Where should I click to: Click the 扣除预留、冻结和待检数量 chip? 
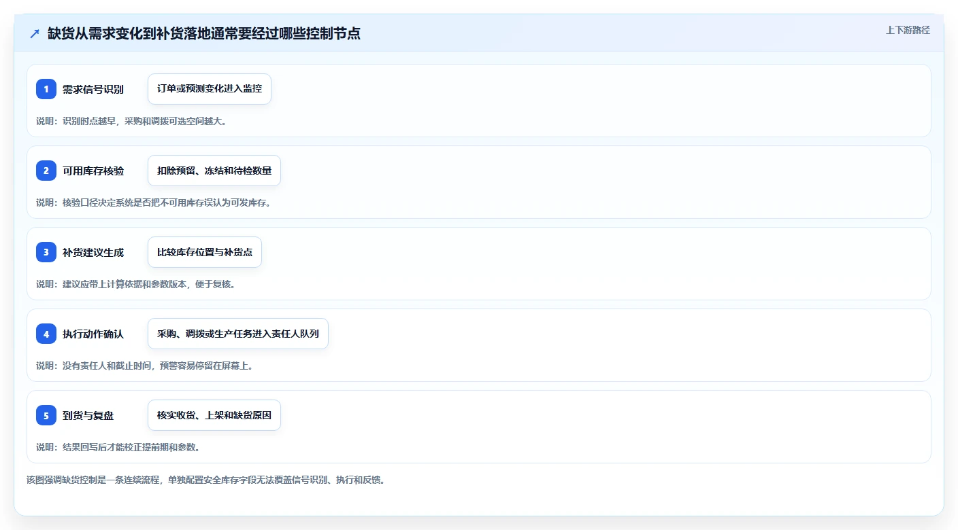214,171
